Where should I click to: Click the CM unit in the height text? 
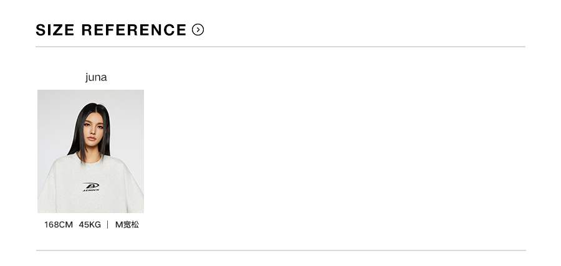(x=66, y=224)
